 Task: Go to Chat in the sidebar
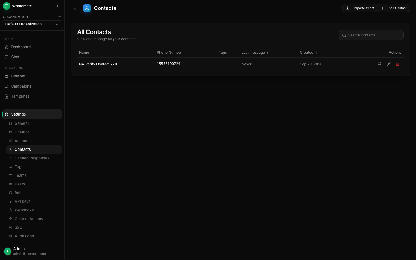(32, 57)
